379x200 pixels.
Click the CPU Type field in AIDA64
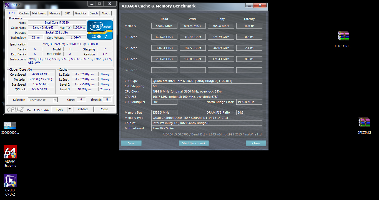coord(207,81)
